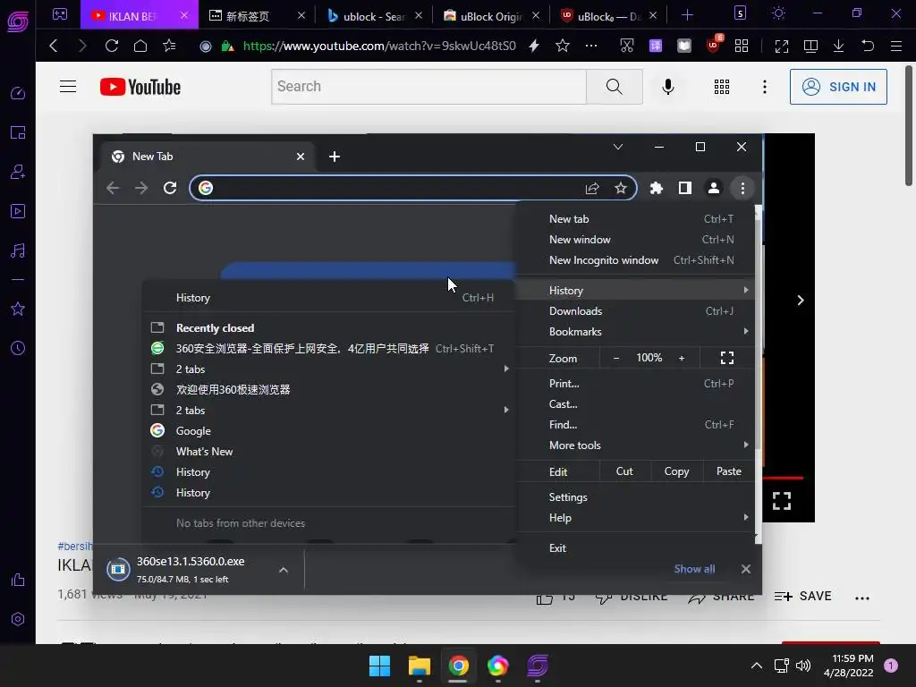916x687 pixels.
Task: Open a new tab with Chrome plus button
Action: pos(335,157)
